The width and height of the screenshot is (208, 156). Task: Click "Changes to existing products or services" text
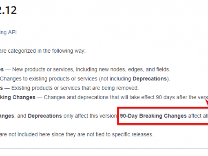click(x=49, y=79)
